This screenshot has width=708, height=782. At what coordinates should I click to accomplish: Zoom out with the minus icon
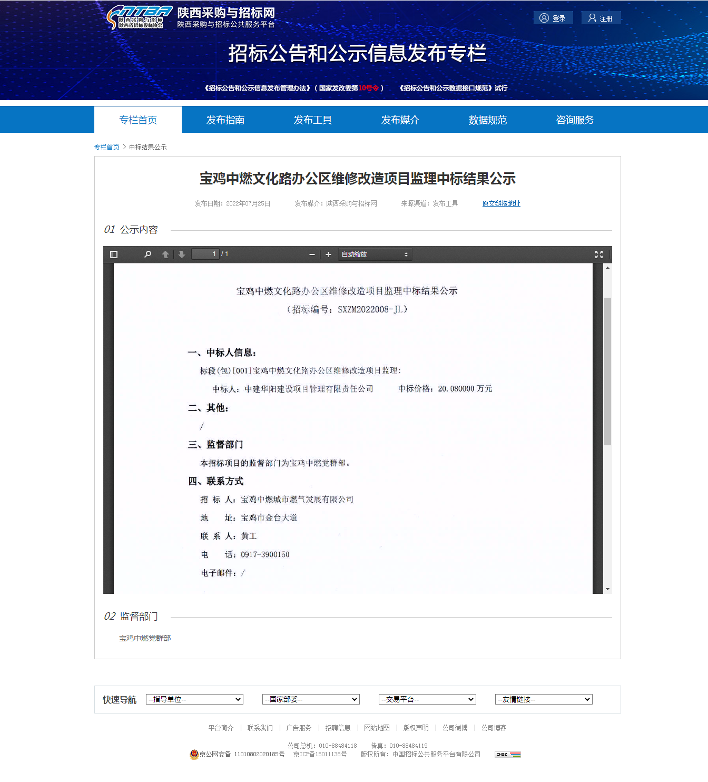click(312, 255)
